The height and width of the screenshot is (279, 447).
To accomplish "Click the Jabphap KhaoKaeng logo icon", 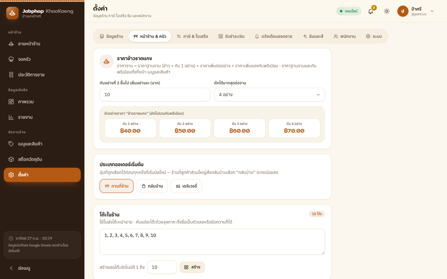I will point(12,13).
